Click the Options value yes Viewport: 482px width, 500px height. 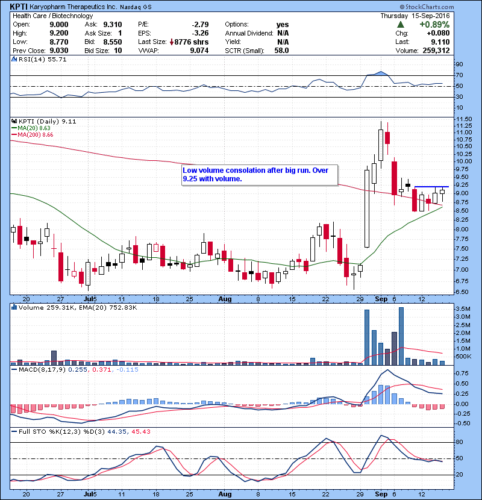click(283, 25)
